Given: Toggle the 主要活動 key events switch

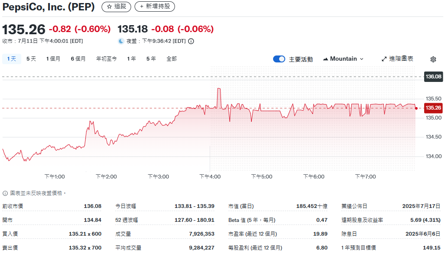Looking at the screenshot, I should (x=279, y=59).
